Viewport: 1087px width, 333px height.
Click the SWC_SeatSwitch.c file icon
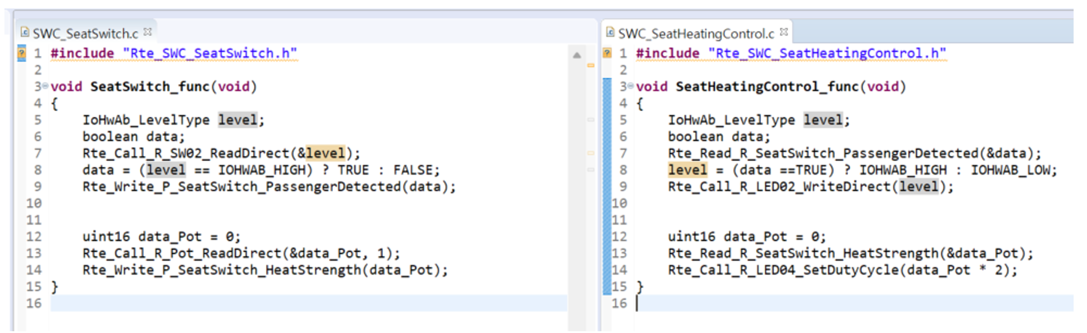point(25,33)
